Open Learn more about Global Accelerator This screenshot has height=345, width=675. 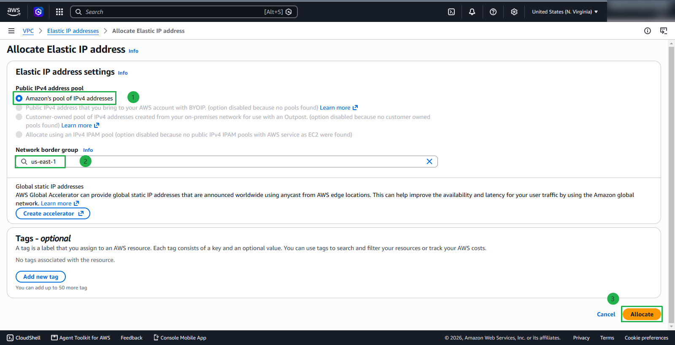coord(60,203)
